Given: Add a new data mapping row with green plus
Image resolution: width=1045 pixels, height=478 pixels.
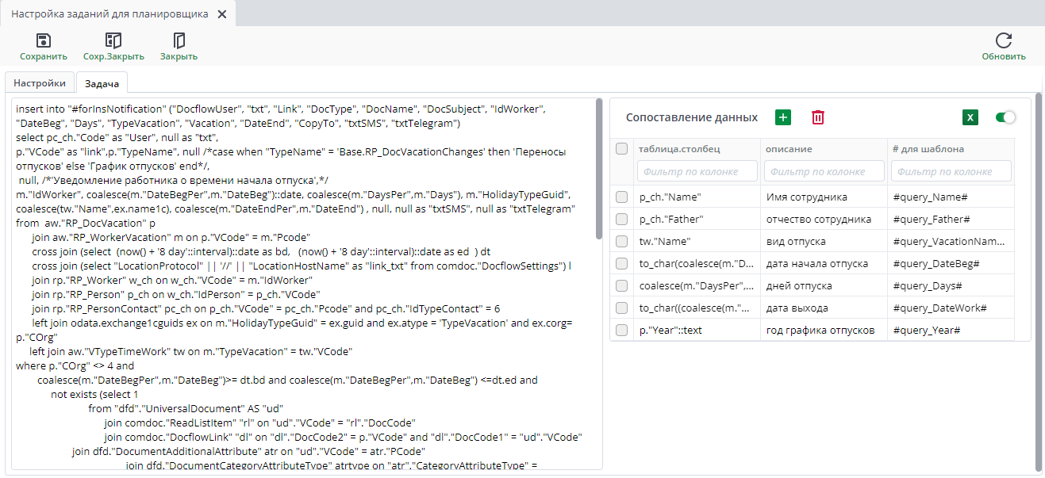Looking at the screenshot, I should click(x=783, y=117).
